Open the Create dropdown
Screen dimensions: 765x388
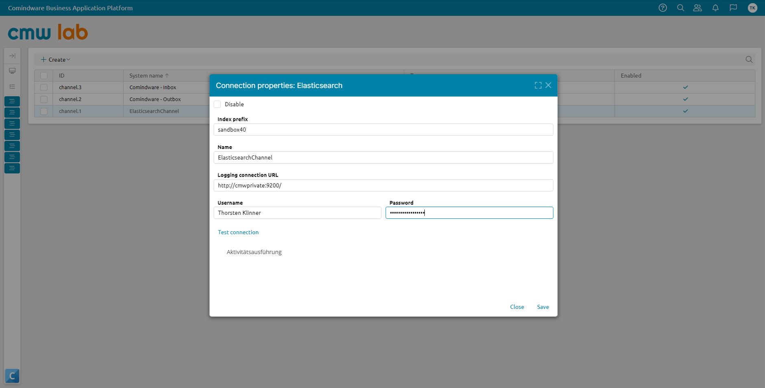coord(56,60)
